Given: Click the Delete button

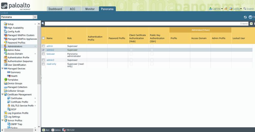Looking at the screenshot, I should tap(56, 130).
